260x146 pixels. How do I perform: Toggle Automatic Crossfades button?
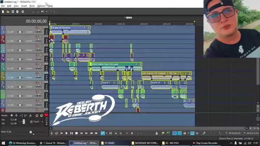pyautogui.click(x=179, y=133)
